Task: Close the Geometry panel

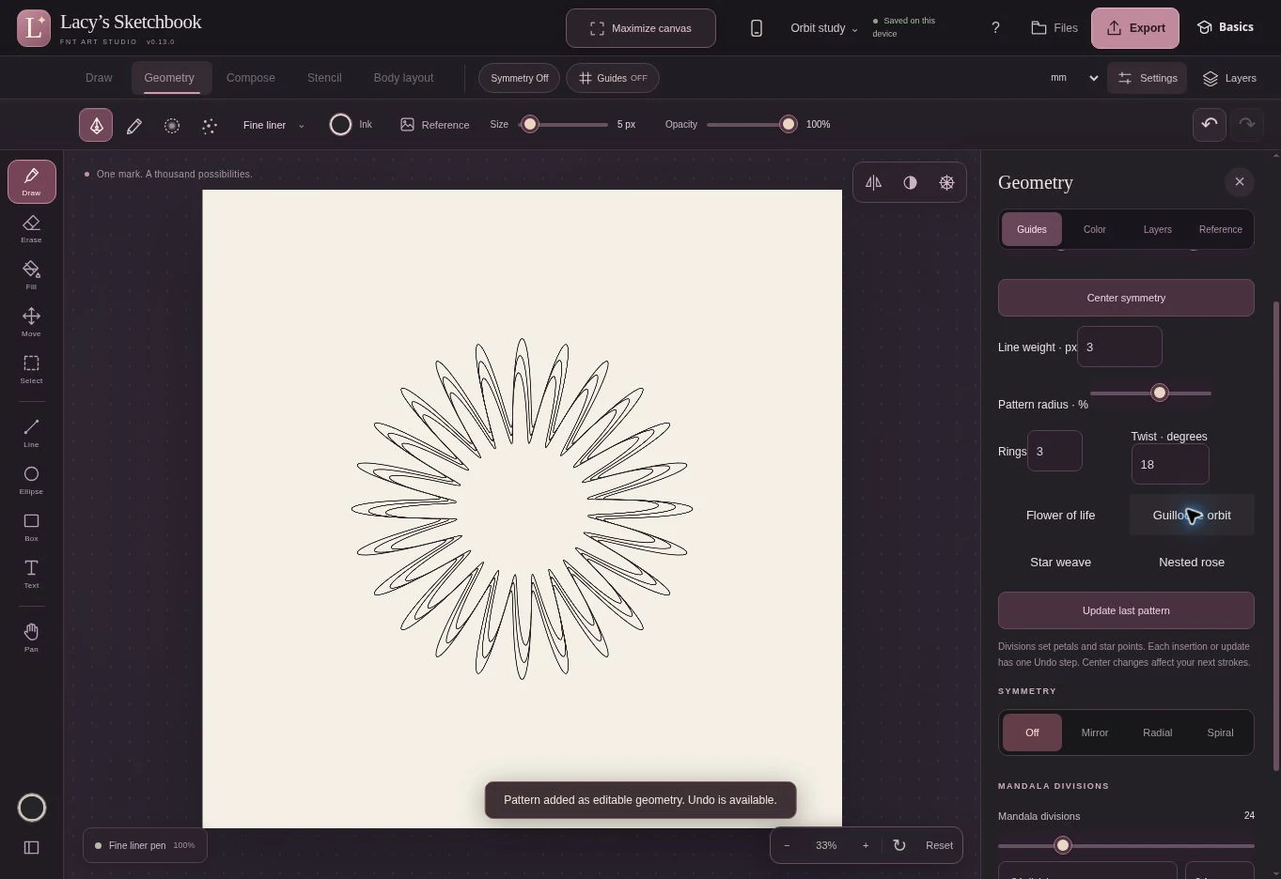Action: coord(1240,182)
